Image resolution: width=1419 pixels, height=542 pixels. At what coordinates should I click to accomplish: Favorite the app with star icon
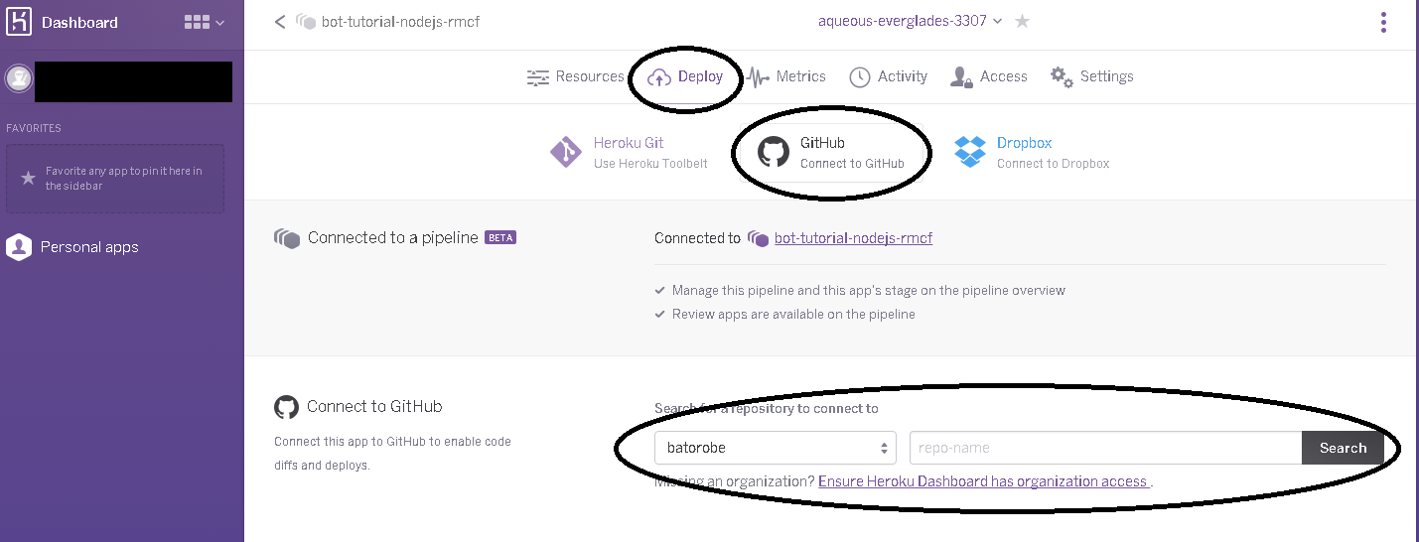click(1022, 21)
